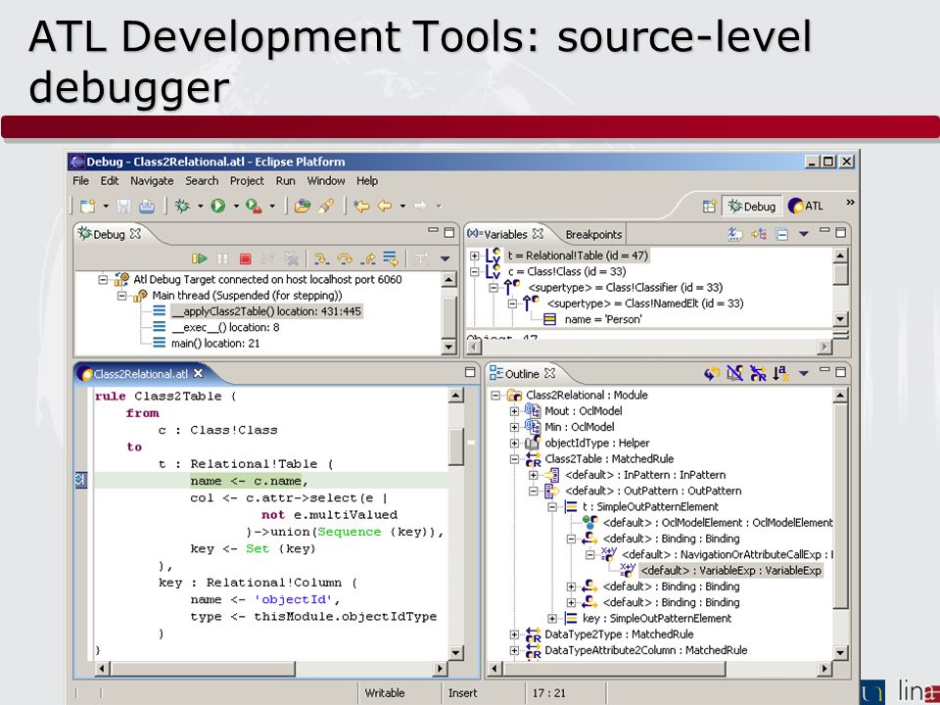
Task: Click the Open Type folder icon
Action: point(303,207)
